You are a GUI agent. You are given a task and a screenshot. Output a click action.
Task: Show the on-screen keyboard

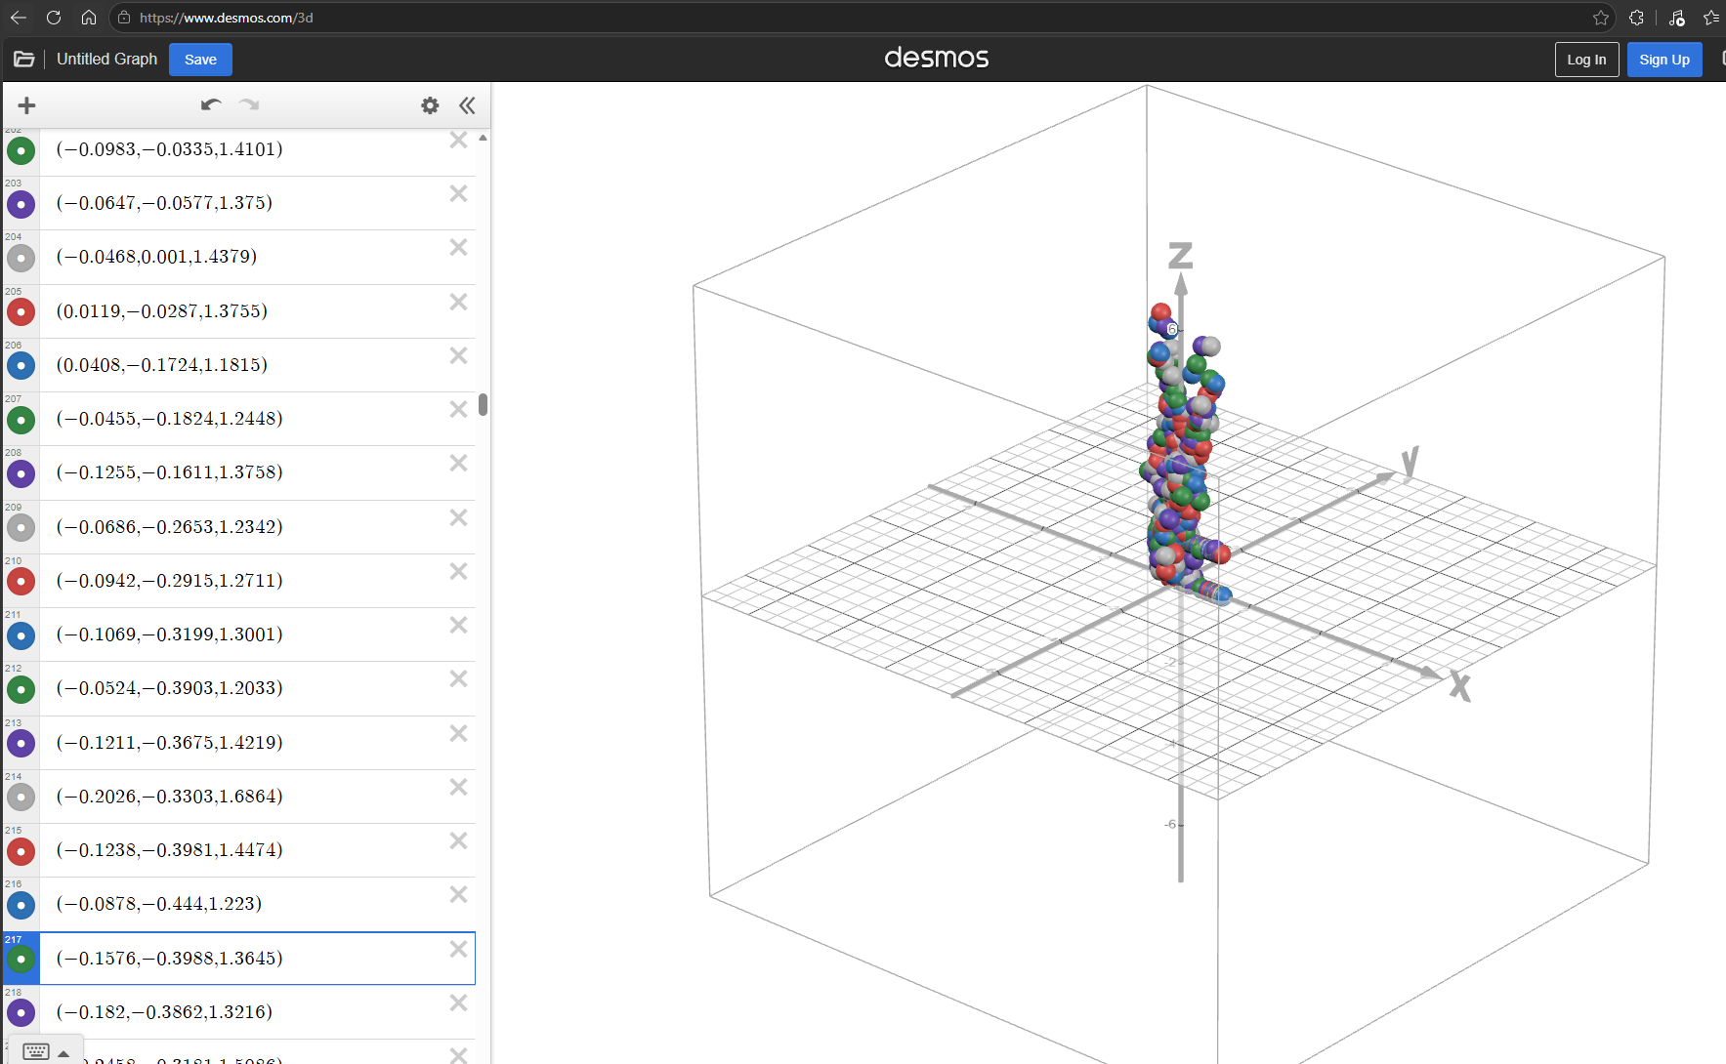tap(36, 1051)
